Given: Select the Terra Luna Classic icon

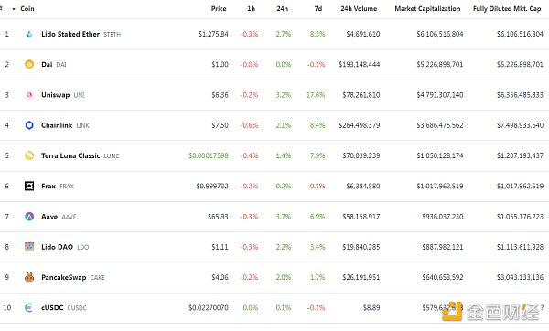Looking at the screenshot, I should [29, 155].
